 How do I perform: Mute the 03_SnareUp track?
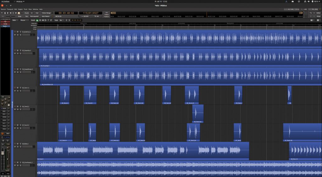click(18, 50)
